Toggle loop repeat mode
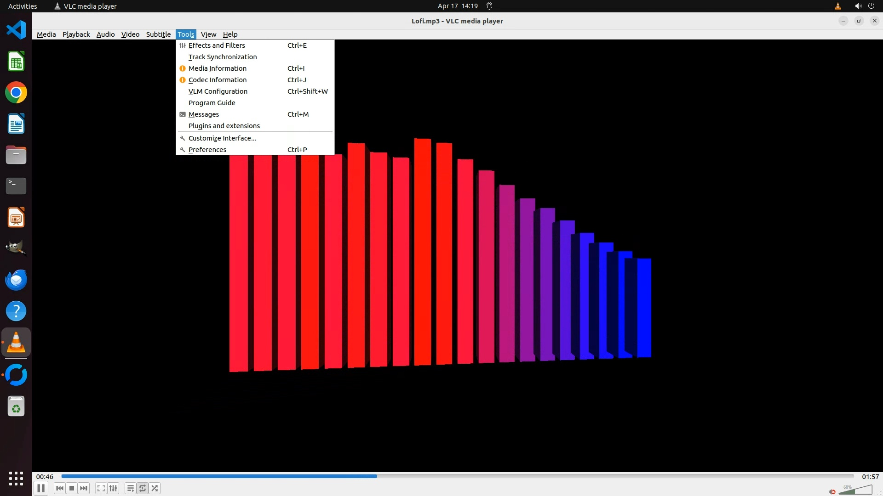Screen dimensions: 883x496 tap(143, 488)
